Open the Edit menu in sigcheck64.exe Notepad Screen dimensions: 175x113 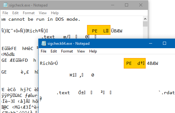[x=54, y=51]
